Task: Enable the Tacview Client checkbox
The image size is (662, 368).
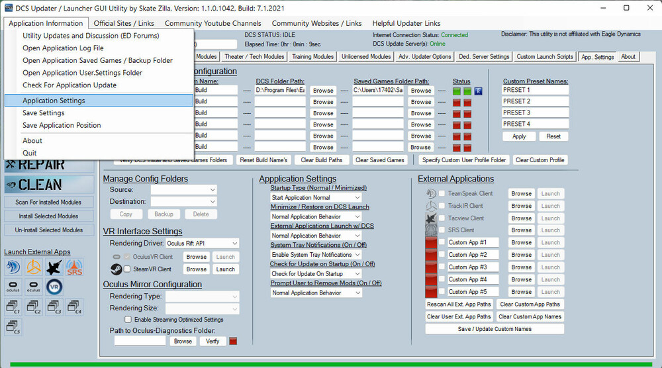Action: [442, 218]
